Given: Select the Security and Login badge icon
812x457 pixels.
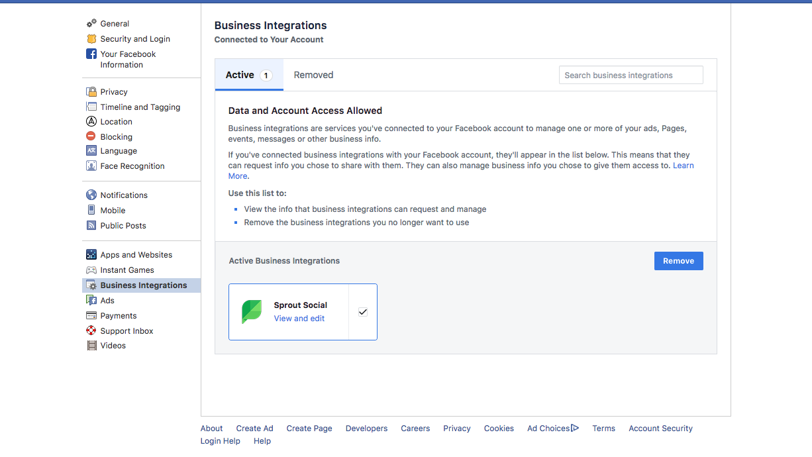Looking at the screenshot, I should point(91,38).
